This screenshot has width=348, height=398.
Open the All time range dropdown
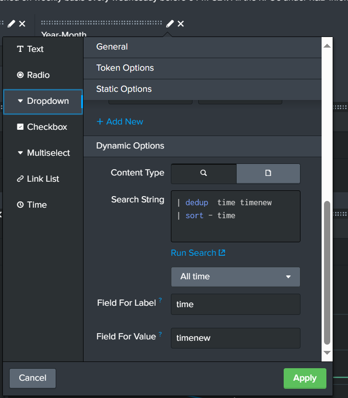point(235,276)
